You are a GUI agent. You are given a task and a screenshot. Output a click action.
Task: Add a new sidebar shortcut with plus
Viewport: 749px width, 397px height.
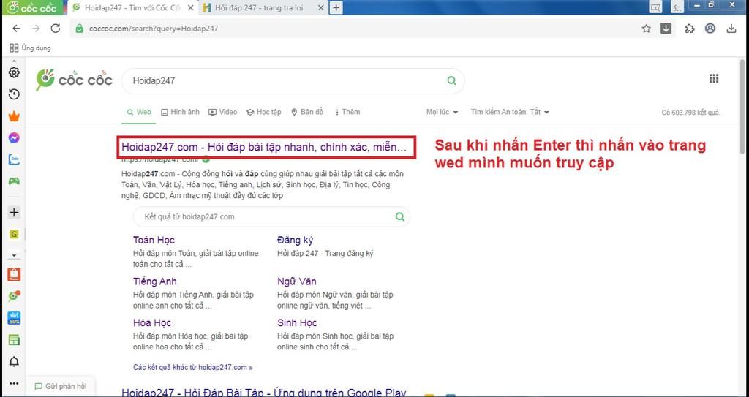coord(15,212)
